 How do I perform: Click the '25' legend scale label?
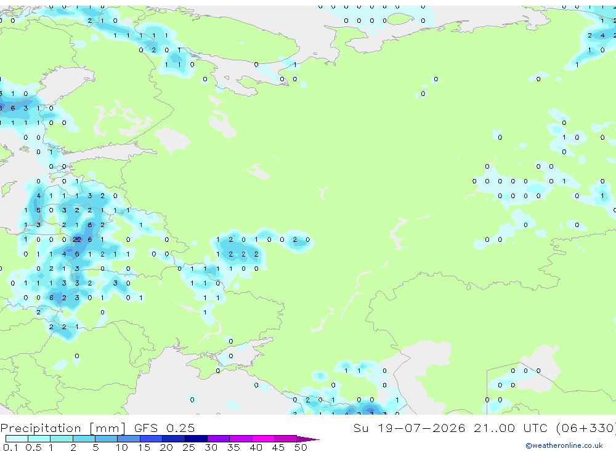point(188,447)
